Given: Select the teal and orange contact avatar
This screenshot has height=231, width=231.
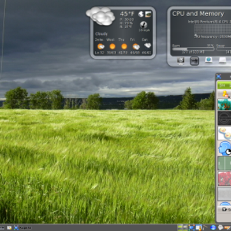Looking at the screenshot, I should [x=225, y=105].
